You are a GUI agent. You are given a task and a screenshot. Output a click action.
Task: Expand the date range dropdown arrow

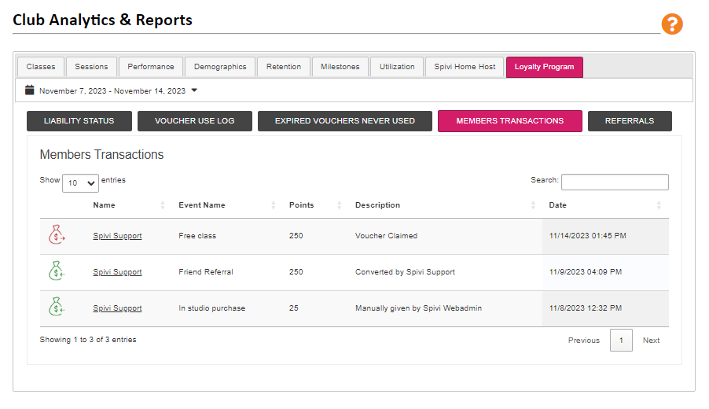click(x=194, y=90)
